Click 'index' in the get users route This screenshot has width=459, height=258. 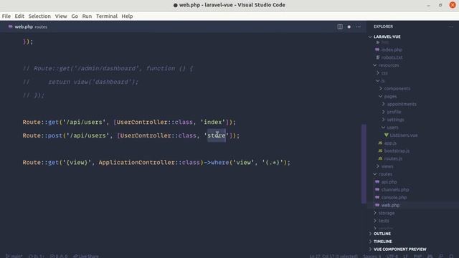213,122
